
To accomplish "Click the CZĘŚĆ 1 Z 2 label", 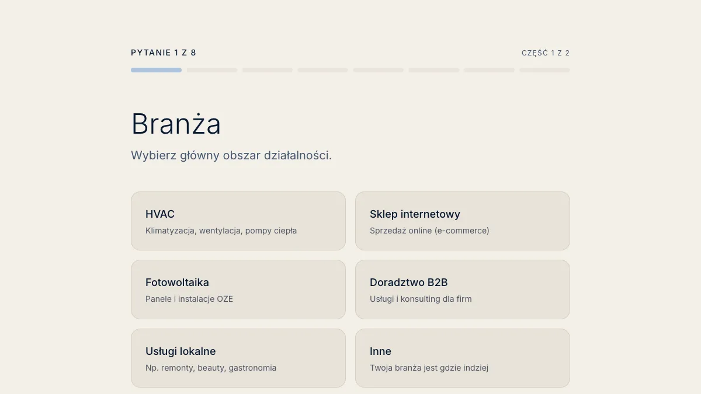I will (x=546, y=53).
